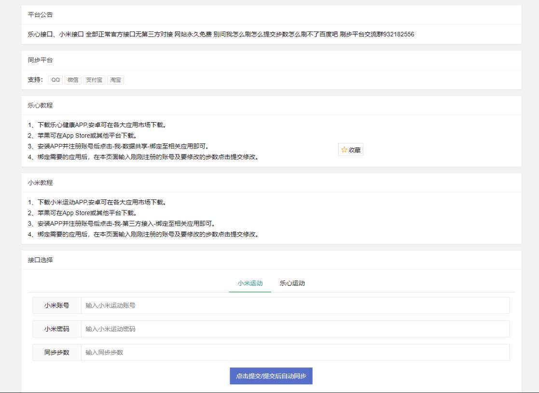
Task: Click the 平台公告 panel header
Action: click(41, 15)
